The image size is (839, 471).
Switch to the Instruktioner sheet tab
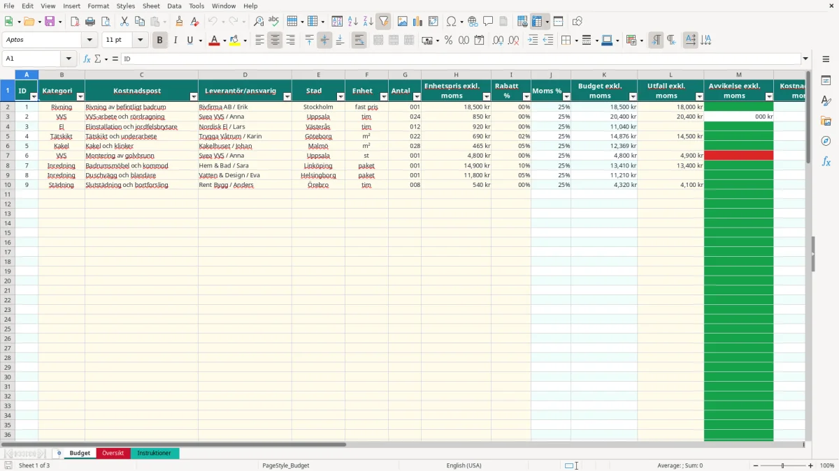click(x=155, y=453)
